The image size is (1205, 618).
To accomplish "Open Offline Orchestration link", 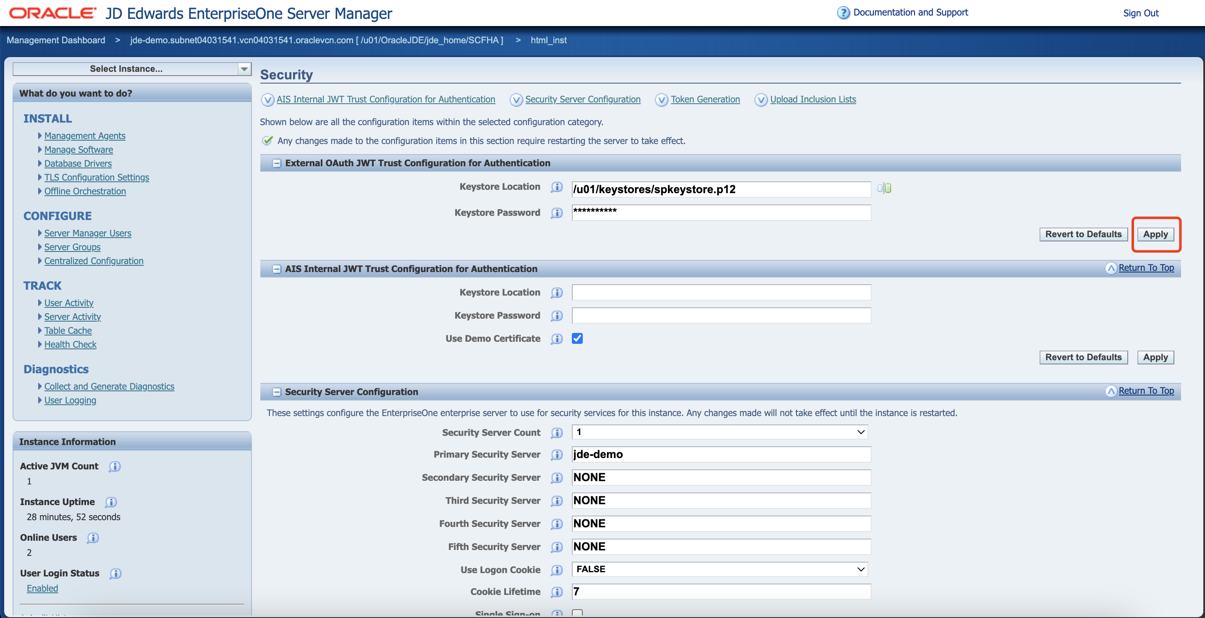I will pos(85,191).
